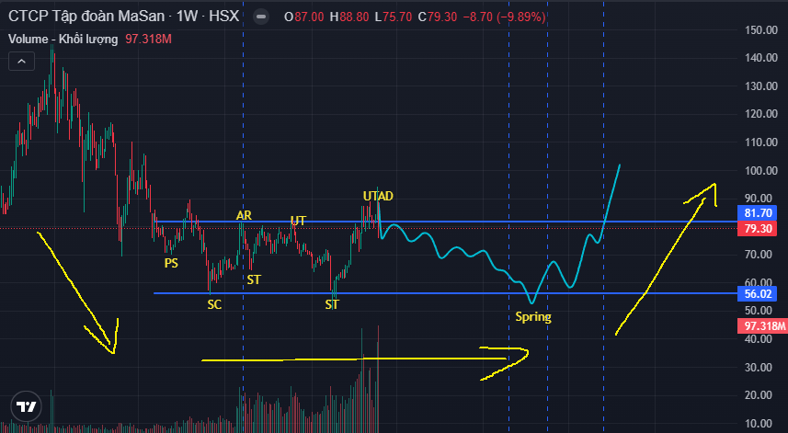Viewport: 788px width, 433px height.
Task: Click the H88.80 high value
Action: [x=349, y=17]
